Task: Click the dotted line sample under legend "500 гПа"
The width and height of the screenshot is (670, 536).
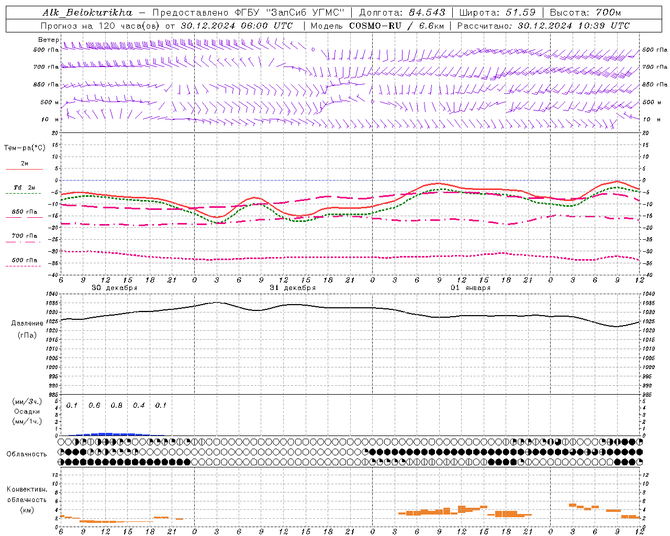Action: click(x=24, y=266)
